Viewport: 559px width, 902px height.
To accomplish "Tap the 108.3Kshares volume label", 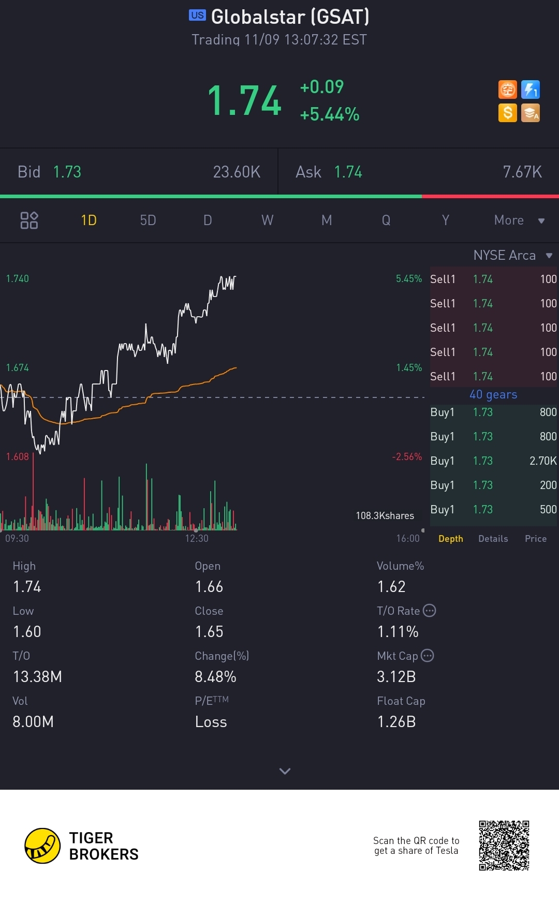I will [x=385, y=515].
